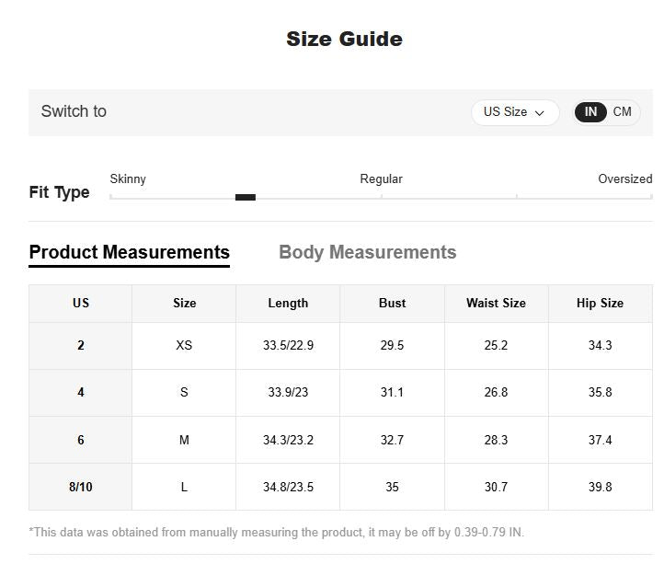Select the IN unit toggle
Viewport: 664px width, 564px height.
pyautogui.click(x=590, y=112)
